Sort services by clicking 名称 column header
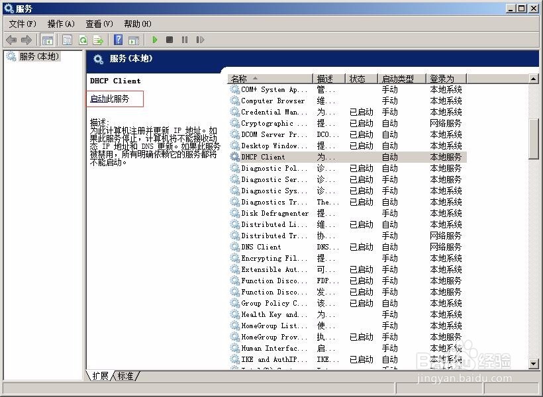This screenshot has height=397, width=543. tap(240, 78)
